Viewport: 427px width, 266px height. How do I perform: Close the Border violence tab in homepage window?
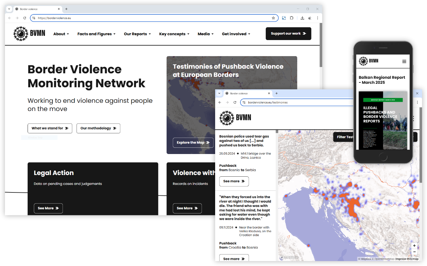click(x=59, y=9)
